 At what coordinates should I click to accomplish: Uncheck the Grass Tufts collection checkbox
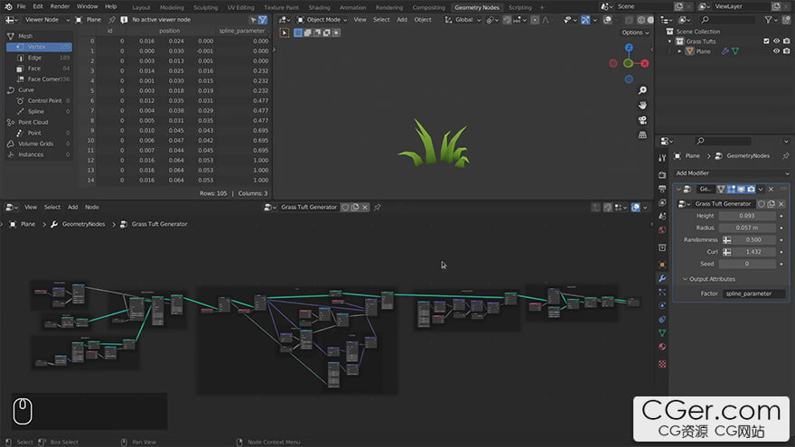[x=767, y=42]
